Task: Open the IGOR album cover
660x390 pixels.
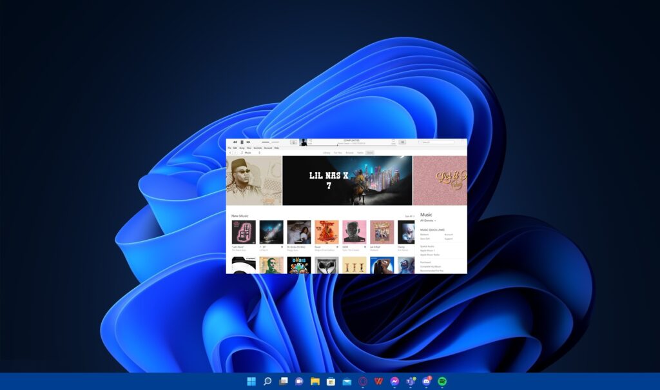Action: 354,232
